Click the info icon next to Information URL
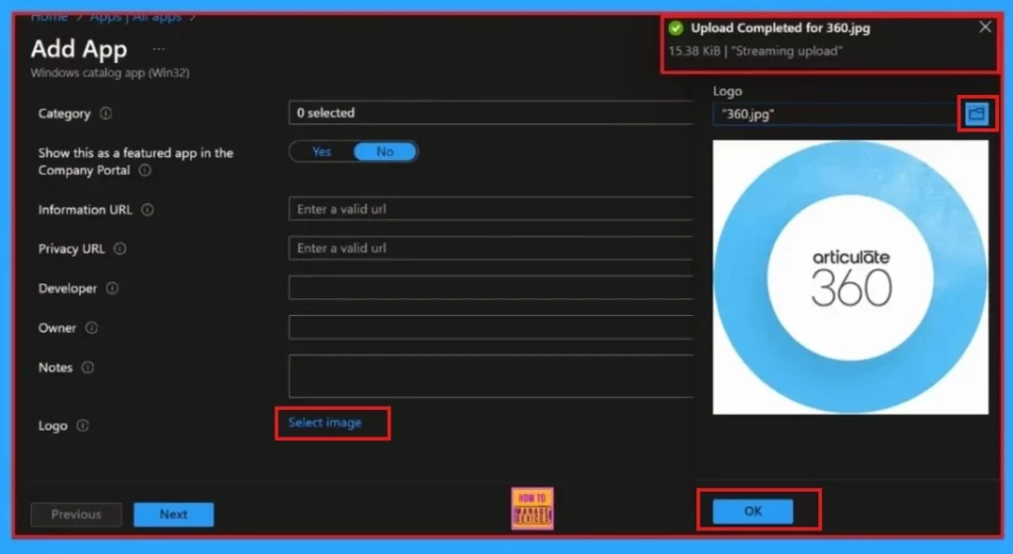Screen dimensions: 1013x554 tap(147, 209)
